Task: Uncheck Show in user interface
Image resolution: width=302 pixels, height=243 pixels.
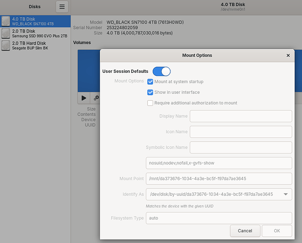Action: [150, 92]
